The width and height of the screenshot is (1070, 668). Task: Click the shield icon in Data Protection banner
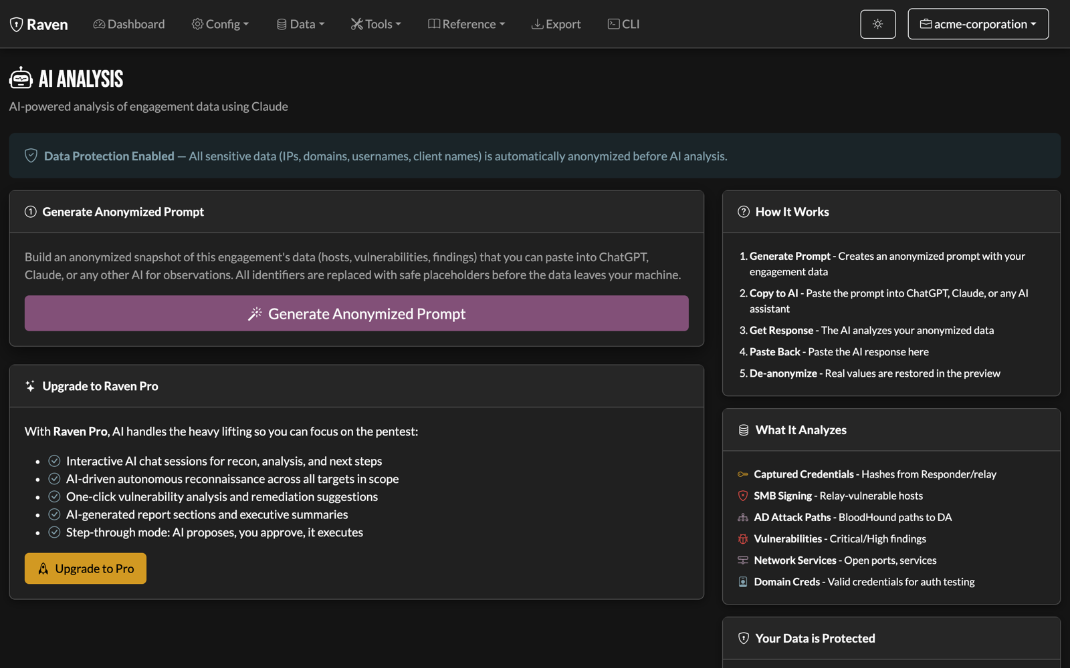click(x=31, y=156)
